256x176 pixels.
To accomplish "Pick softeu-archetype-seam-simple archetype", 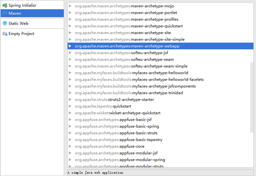I will pyautogui.click(x=131, y=66).
